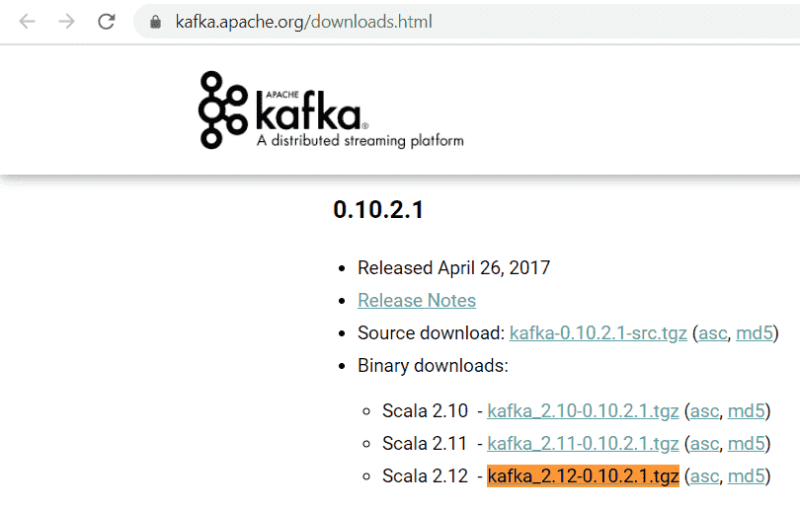Viewport: 800px width, 508px height.
Task: Click the padlock site security icon
Action: 156,22
